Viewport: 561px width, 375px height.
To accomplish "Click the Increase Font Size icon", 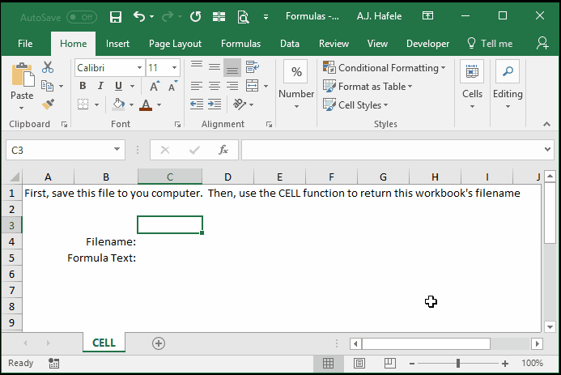I will point(155,86).
